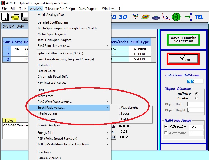Select Strehl ...Wavelenght option

pos(131,108)
